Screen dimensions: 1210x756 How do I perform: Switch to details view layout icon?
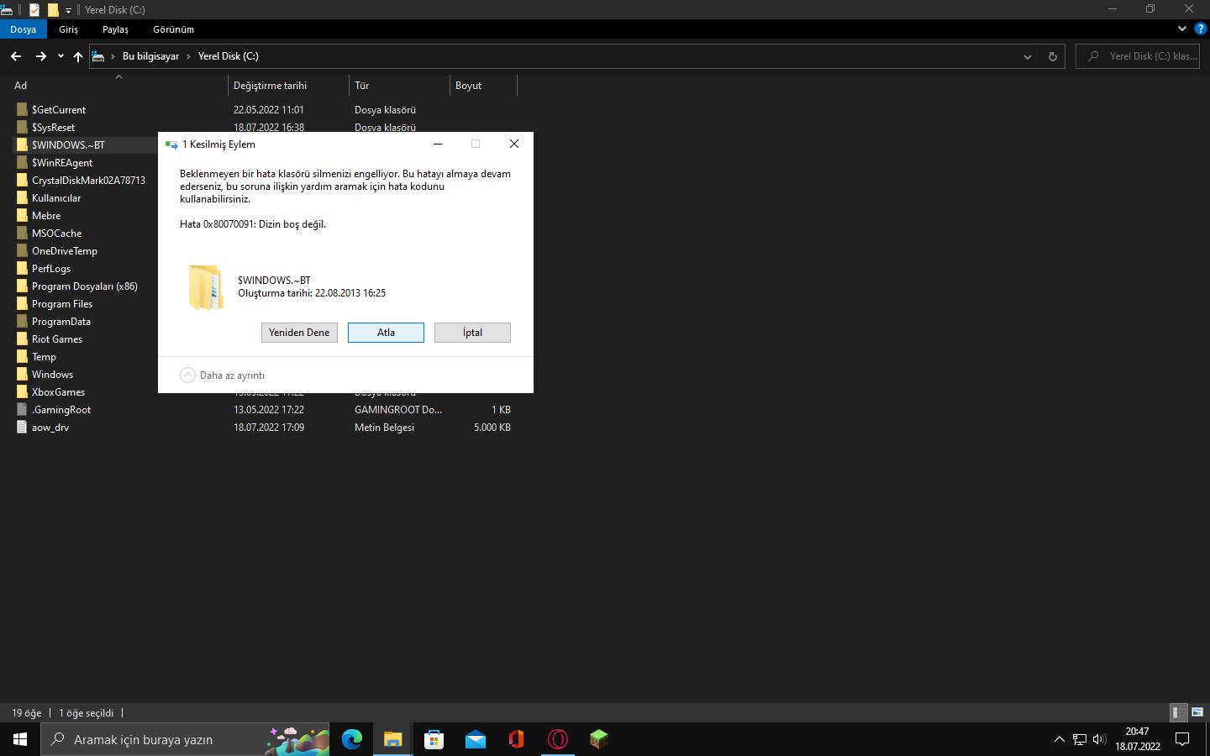(1179, 712)
